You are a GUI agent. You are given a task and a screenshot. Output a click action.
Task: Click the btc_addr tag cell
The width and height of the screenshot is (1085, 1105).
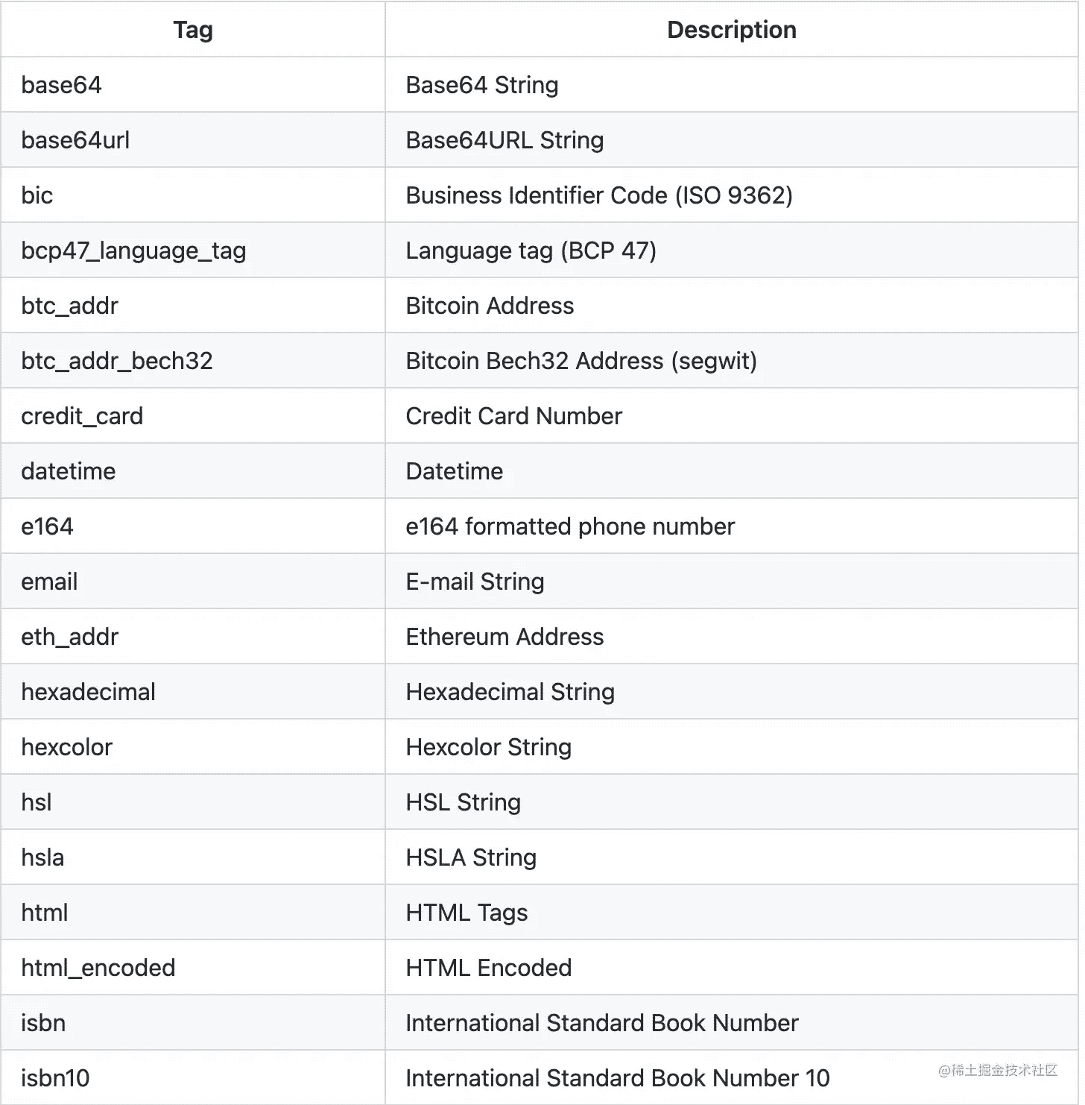(x=69, y=306)
